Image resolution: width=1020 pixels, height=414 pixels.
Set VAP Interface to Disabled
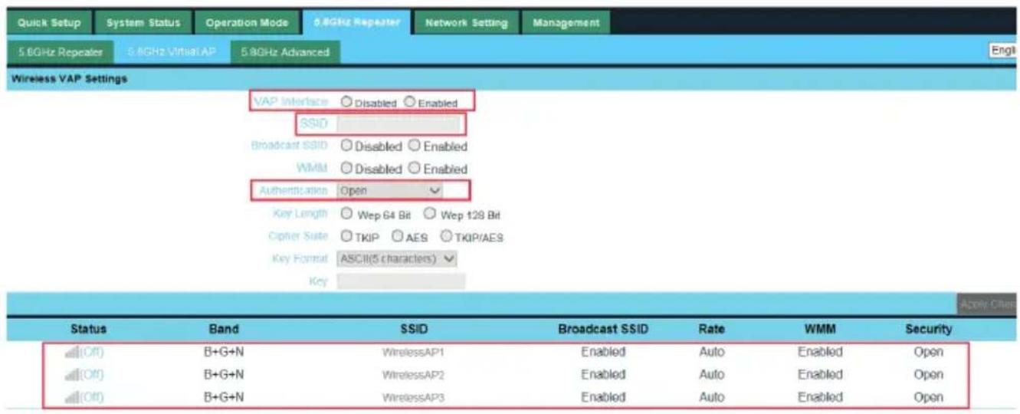(x=346, y=102)
